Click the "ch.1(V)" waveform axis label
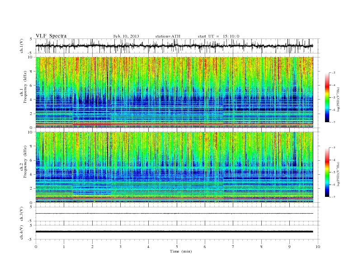358x277 pixels. (x=22, y=47)
